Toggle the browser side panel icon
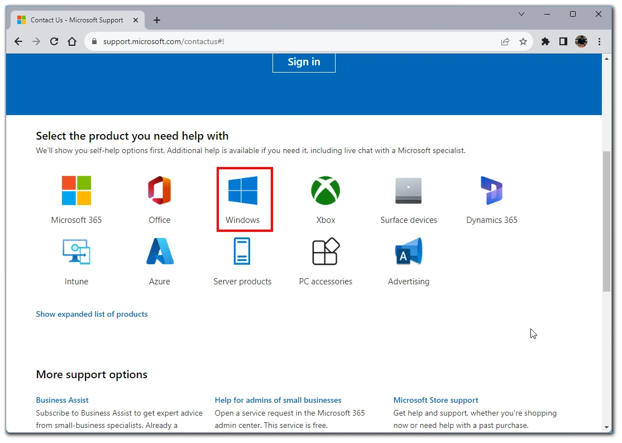 pyautogui.click(x=563, y=41)
